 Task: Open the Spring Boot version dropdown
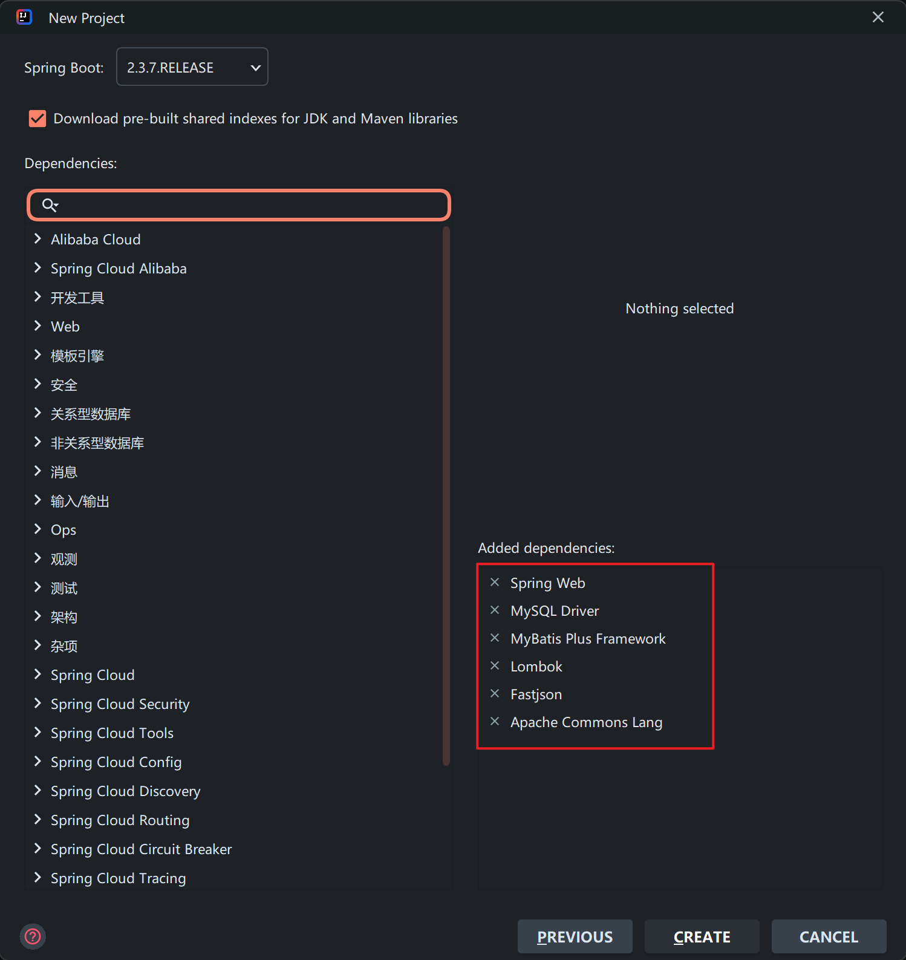pyautogui.click(x=192, y=67)
